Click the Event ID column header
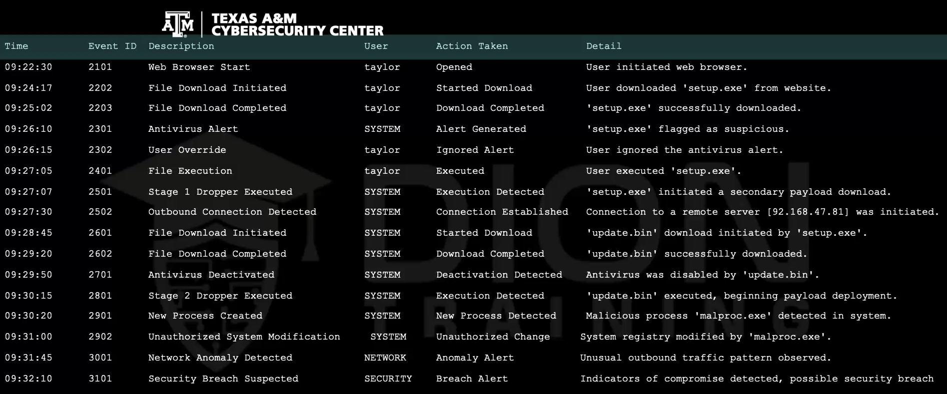 click(x=112, y=46)
